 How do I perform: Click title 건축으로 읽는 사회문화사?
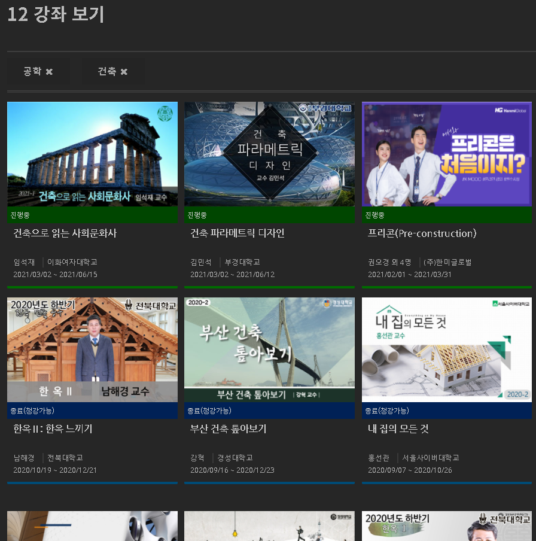tap(65, 233)
